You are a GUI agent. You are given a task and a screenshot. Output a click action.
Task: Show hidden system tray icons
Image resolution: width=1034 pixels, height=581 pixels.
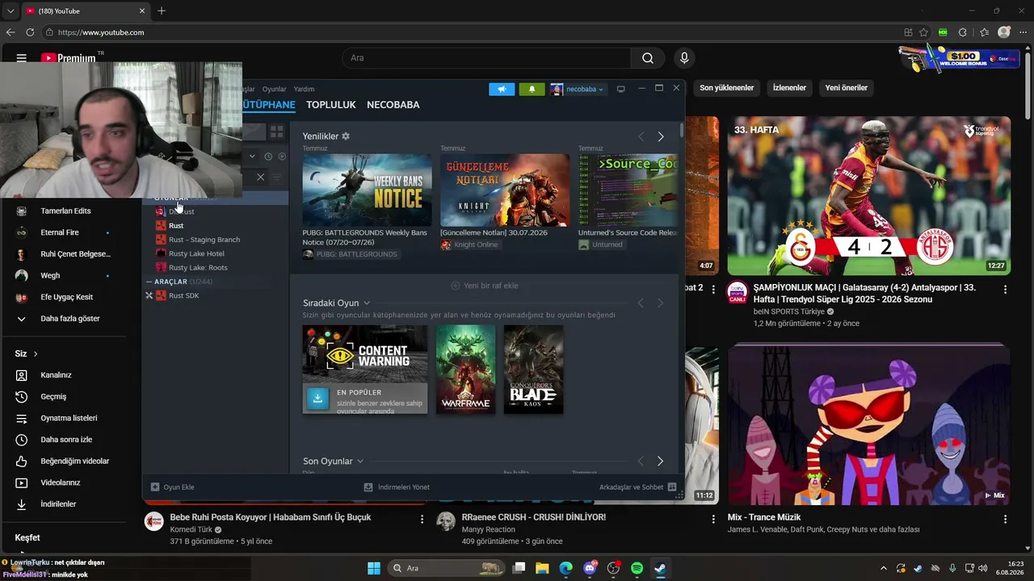coord(883,568)
